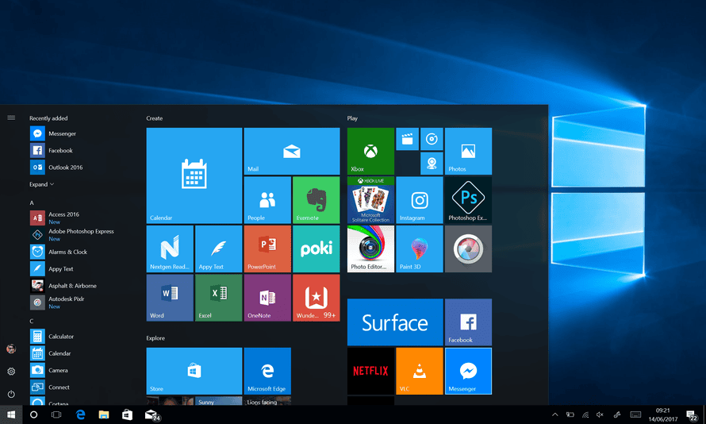Image resolution: width=706 pixels, height=424 pixels.
Task: Click the Windows Start button
Action: coord(11,414)
